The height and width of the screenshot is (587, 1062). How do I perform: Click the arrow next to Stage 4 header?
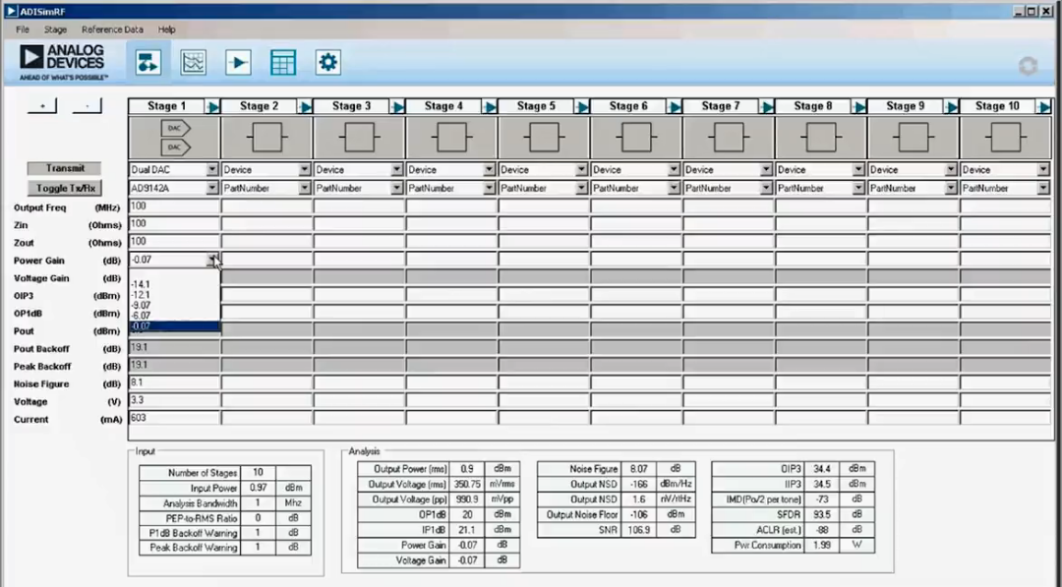[489, 106]
